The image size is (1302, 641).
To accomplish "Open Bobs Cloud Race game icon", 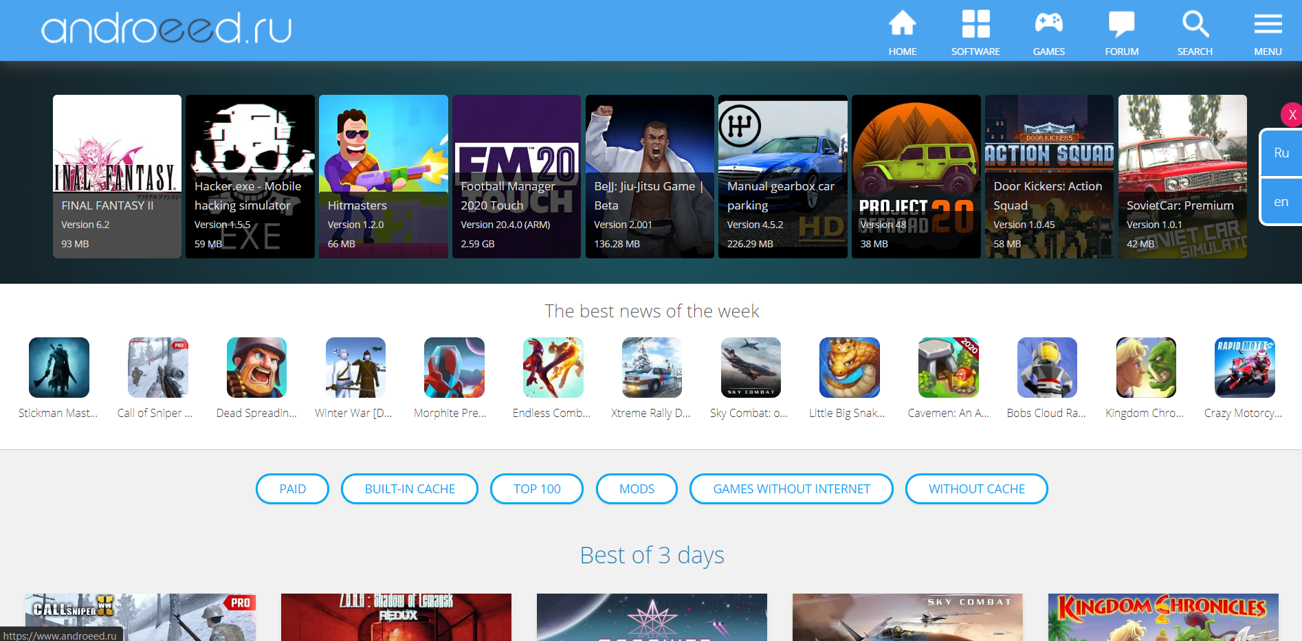I will click(1047, 368).
